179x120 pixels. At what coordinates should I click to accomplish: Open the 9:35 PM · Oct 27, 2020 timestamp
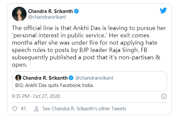[36, 96]
